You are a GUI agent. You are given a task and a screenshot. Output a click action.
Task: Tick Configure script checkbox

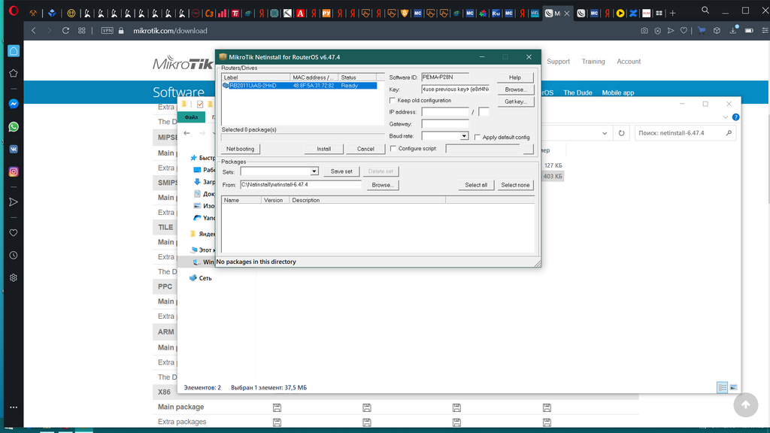(393, 148)
